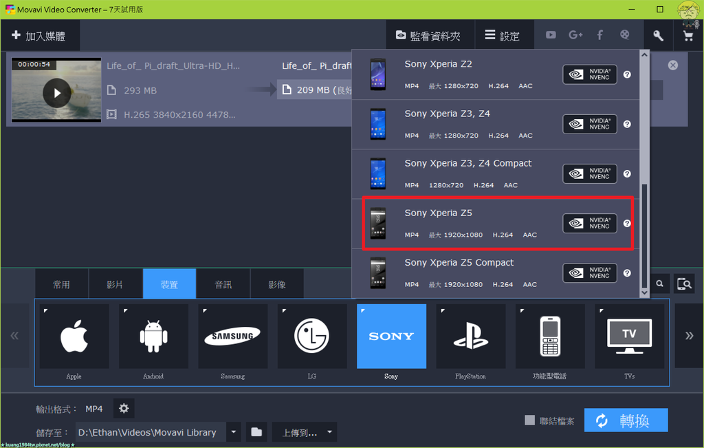Open help for Xperia Z5 Compact preset
This screenshot has height=448, width=704.
coord(627,273)
